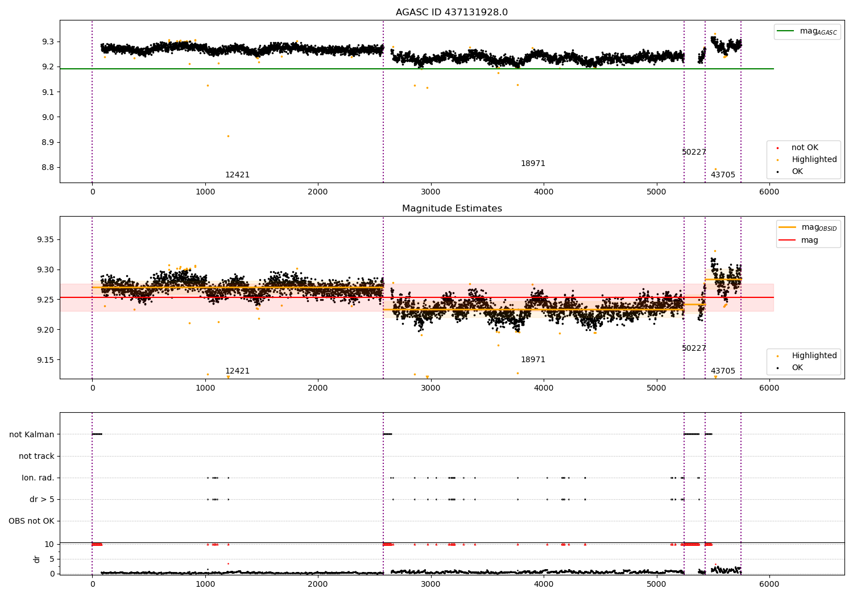Select 'Highlighted' legend entry in the top plot
The height and width of the screenshot is (597, 853).
click(x=814, y=160)
